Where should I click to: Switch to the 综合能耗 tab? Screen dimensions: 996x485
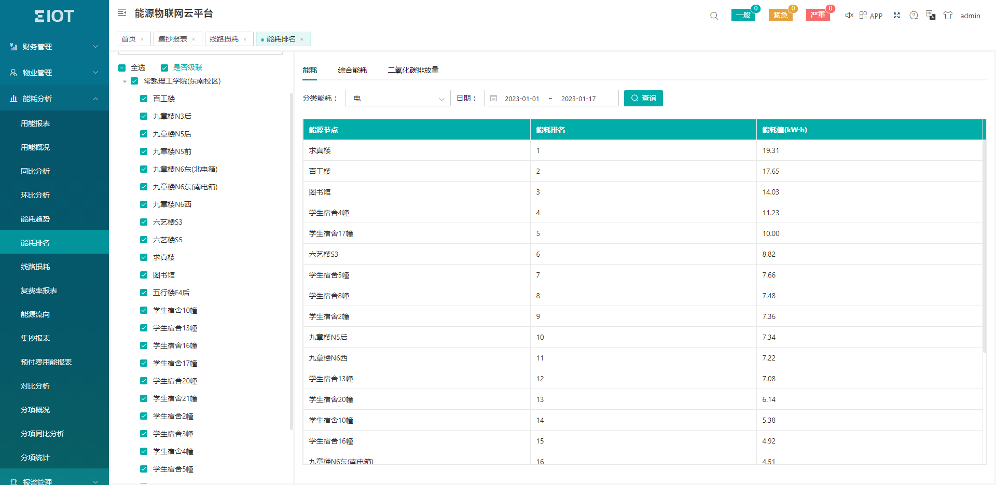[352, 70]
